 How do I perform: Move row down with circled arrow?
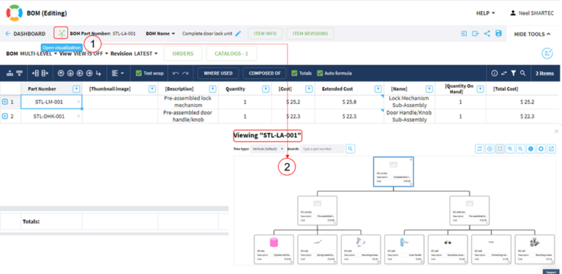pyautogui.click(x=70, y=73)
